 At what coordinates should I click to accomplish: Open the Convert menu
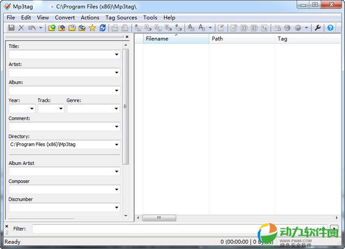[x=65, y=17]
